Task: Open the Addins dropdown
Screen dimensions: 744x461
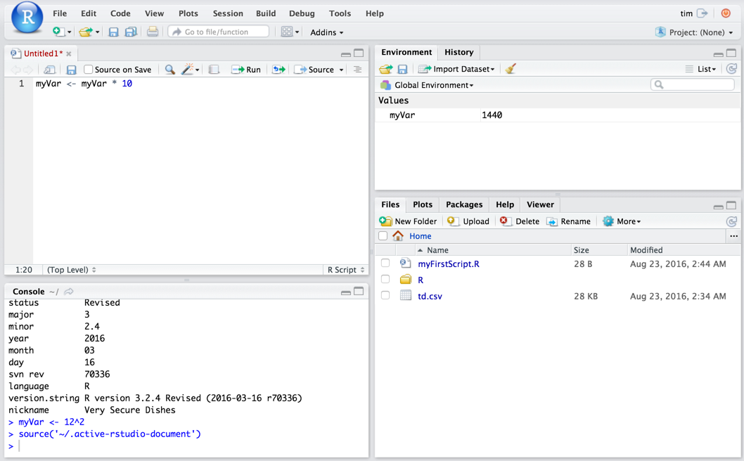Action: point(326,32)
